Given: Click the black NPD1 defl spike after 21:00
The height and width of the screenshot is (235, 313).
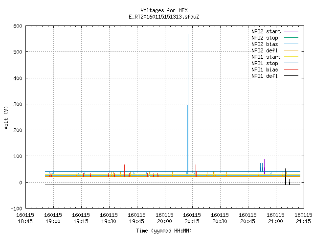Looking at the screenshot, I should [286, 176].
